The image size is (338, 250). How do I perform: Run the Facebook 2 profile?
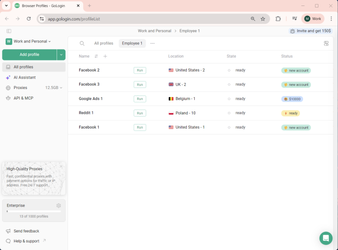[140, 70]
